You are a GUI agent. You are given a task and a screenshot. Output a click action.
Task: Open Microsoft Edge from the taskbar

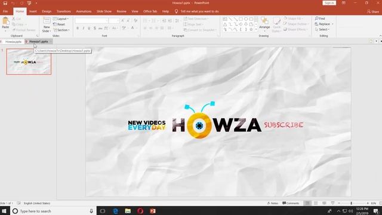pyautogui.click(x=115, y=211)
